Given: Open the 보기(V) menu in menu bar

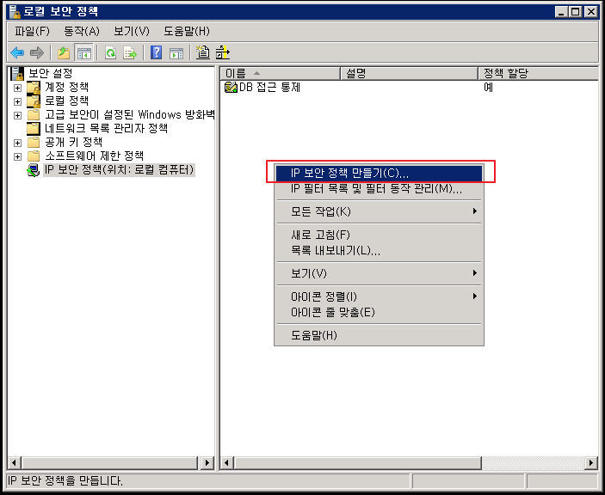Looking at the screenshot, I should tap(132, 31).
